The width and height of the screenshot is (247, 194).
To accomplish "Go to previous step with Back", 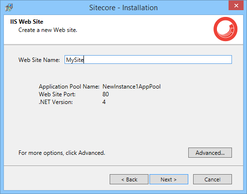I will pyautogui.click(x=129, y=179).
